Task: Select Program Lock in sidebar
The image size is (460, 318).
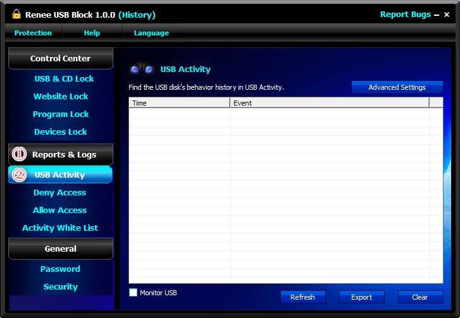Action: pos(61,114)
